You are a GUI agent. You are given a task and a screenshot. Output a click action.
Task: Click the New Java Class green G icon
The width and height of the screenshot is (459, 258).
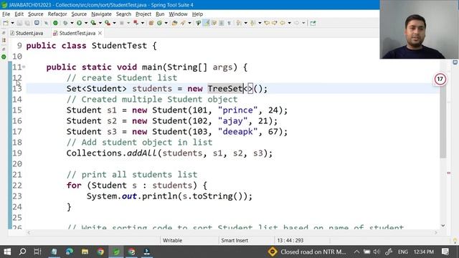coord(159,23)
